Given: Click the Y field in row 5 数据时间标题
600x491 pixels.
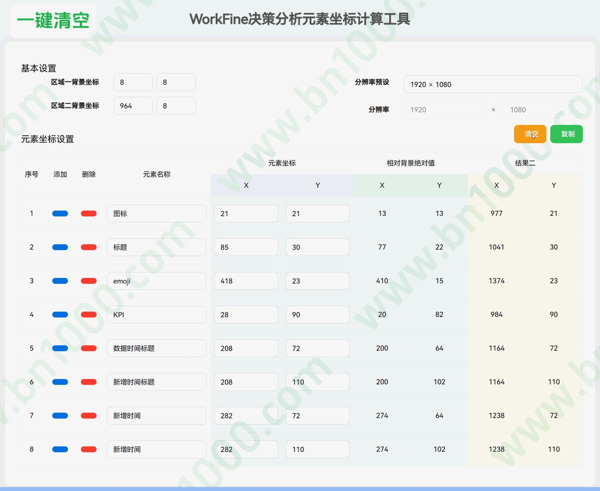Looking at the screenshot, I should [318, 348].
